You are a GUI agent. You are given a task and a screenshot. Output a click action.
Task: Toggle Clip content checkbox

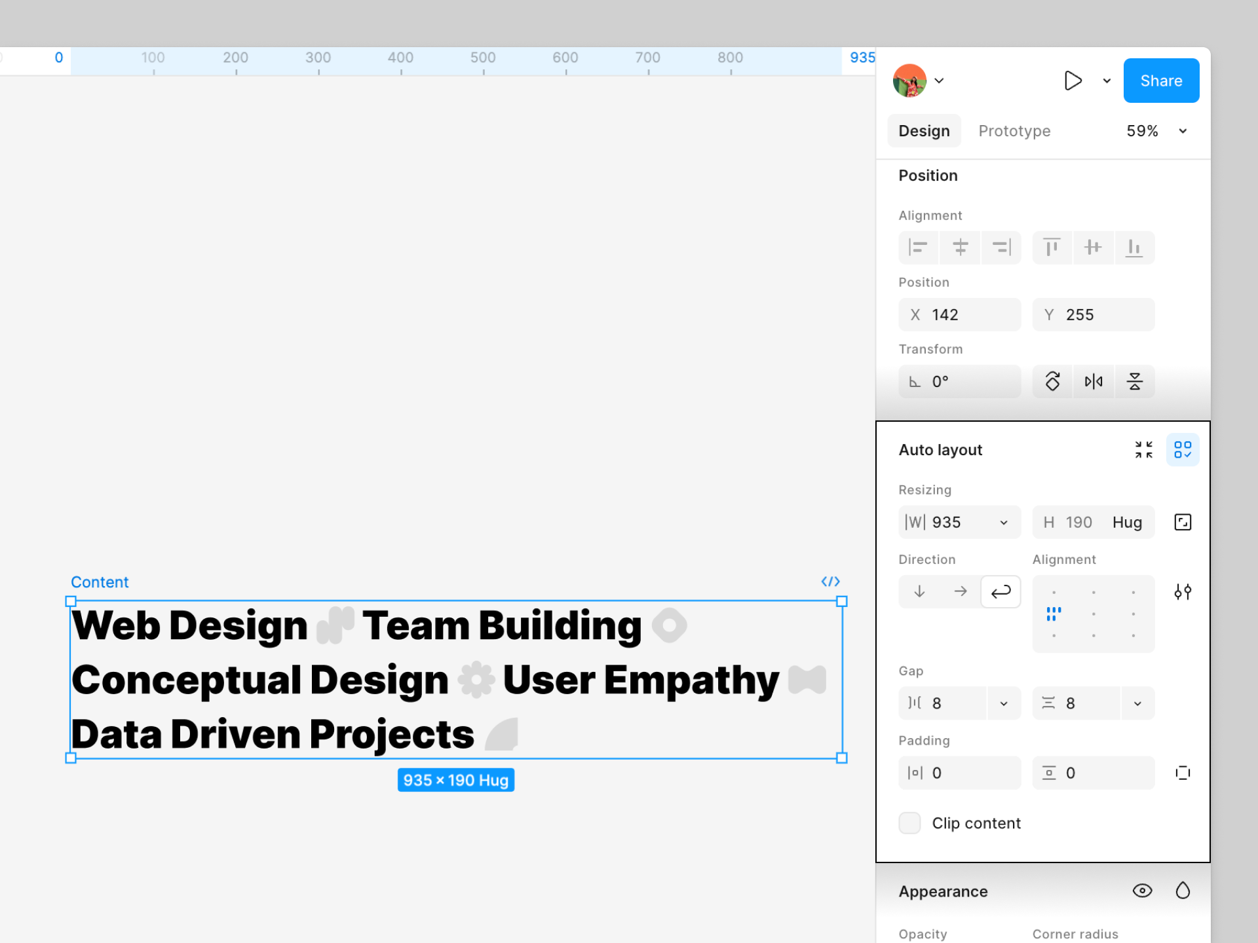[909, 823]
